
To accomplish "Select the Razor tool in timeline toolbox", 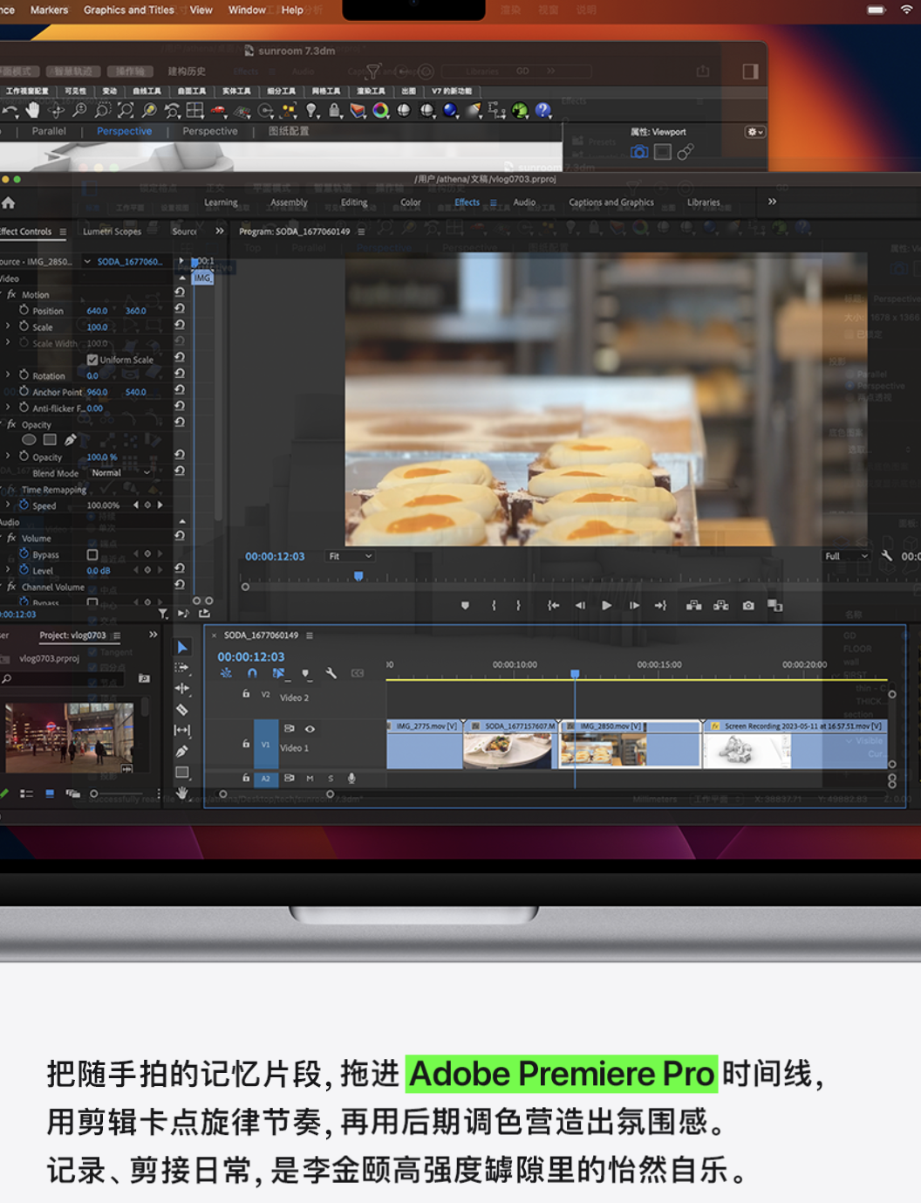I will (x=181, y=710).
